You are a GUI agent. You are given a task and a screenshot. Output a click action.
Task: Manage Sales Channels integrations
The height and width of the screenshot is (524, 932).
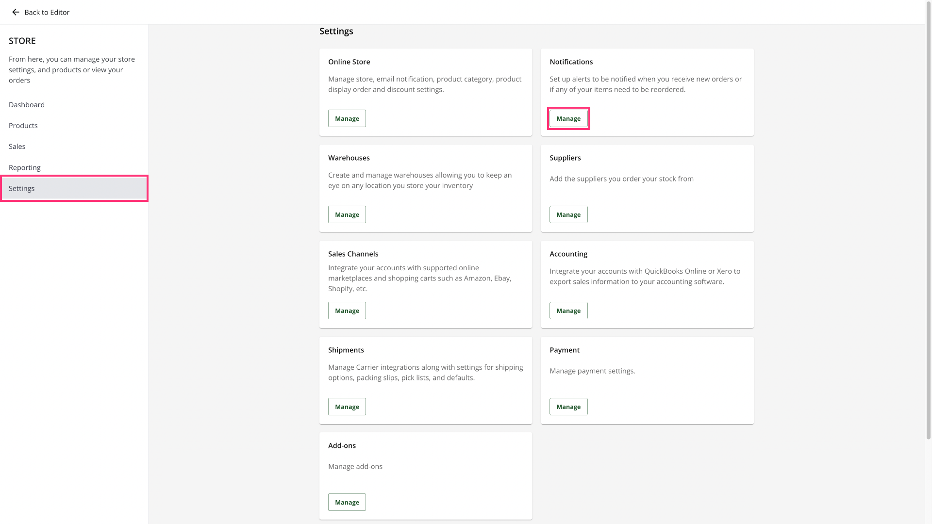347,311
